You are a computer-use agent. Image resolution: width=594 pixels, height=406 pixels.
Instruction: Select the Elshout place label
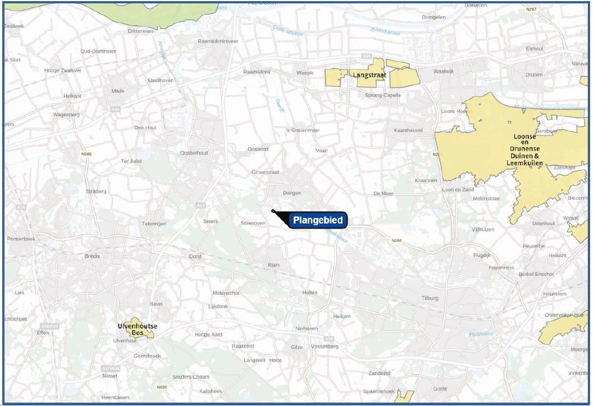tap(534, 49)
